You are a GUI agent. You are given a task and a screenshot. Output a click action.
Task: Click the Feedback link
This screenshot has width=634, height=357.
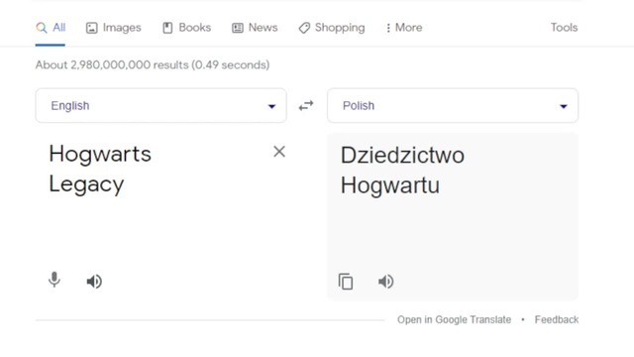click(x=557, y=319)
